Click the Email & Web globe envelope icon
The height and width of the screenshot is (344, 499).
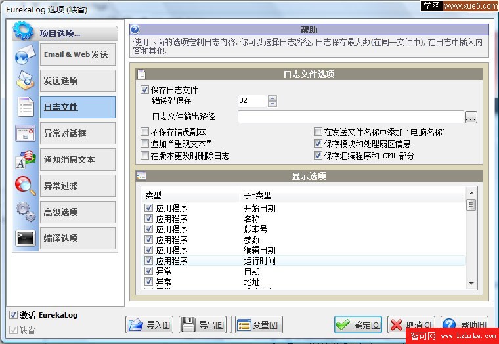[25, 54]
